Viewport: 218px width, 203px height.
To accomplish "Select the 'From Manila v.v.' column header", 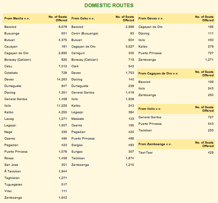I will [x=17, y=18].
